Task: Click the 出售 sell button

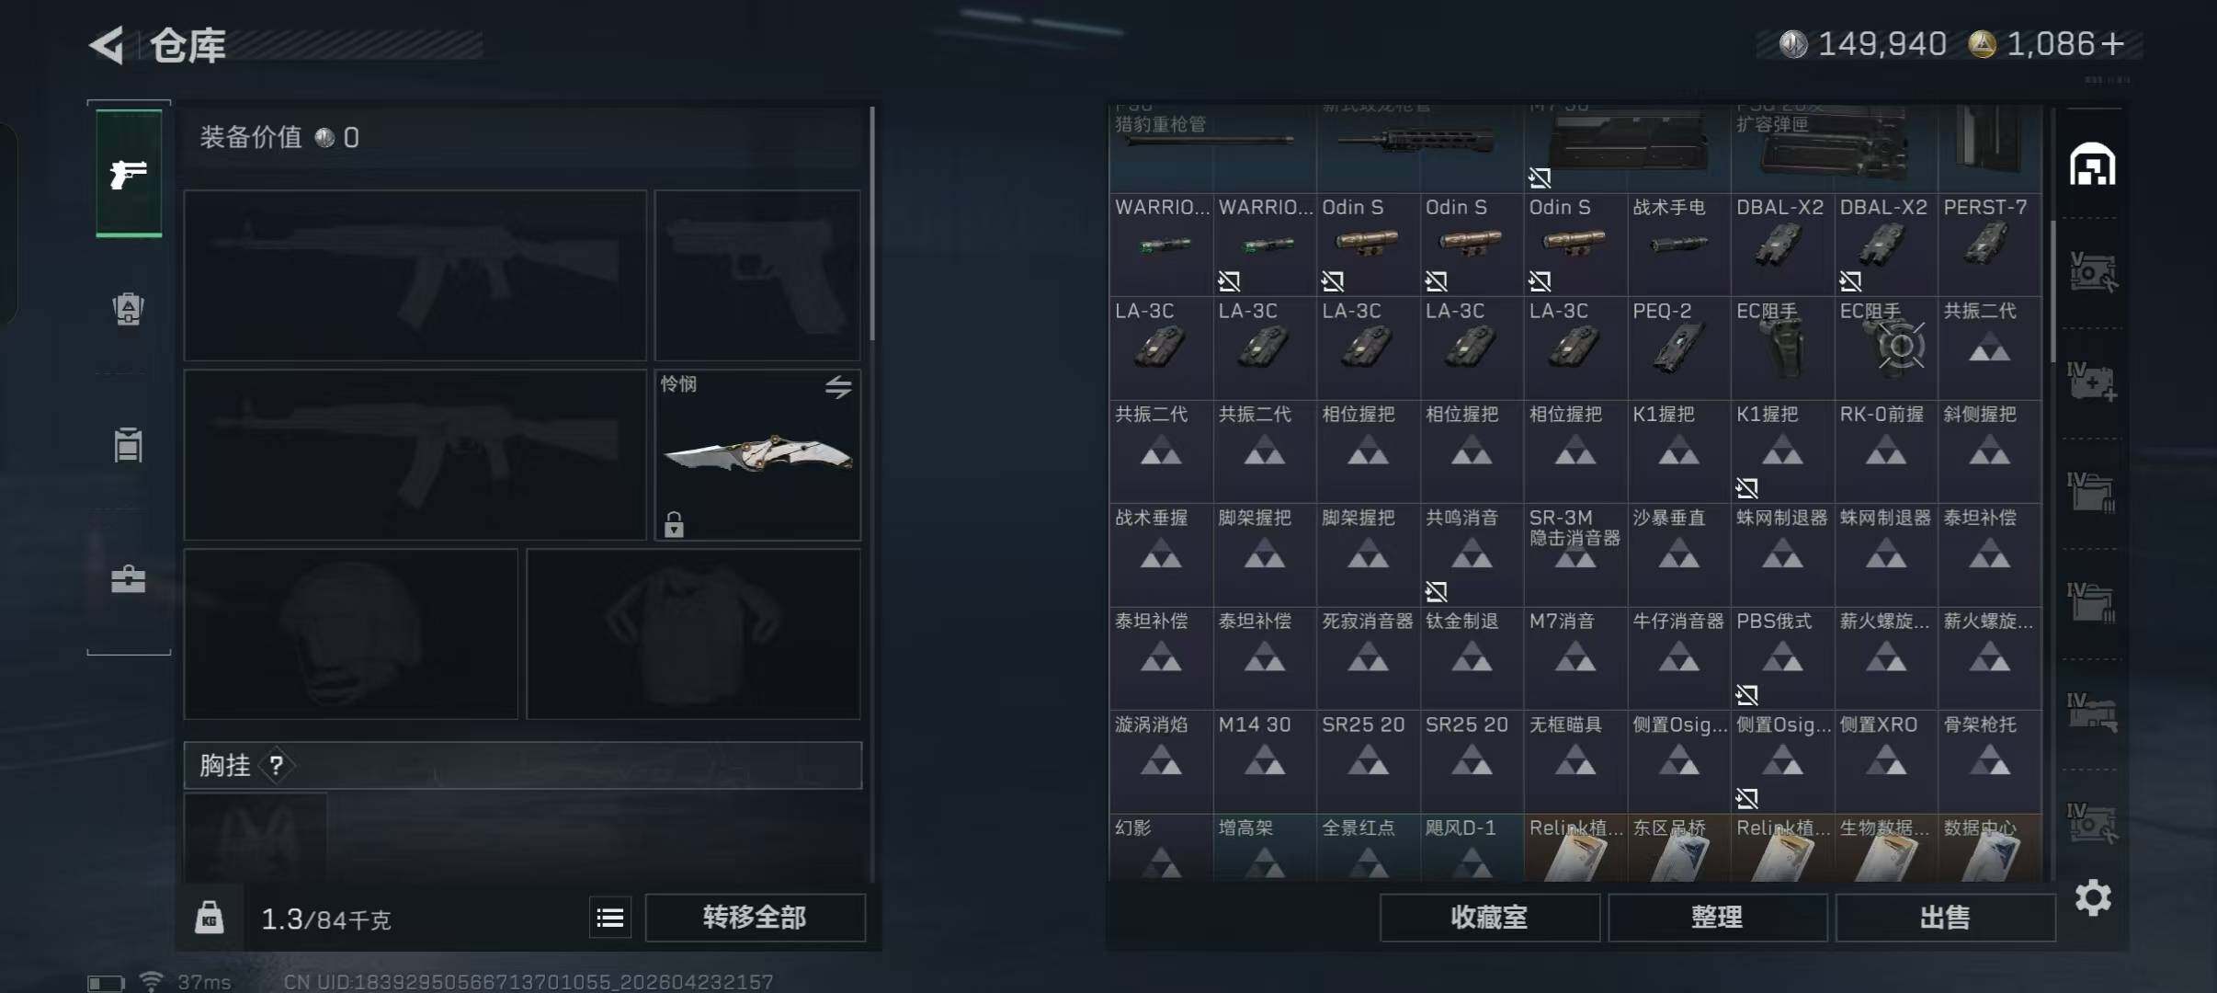Action: point(1945,918)
